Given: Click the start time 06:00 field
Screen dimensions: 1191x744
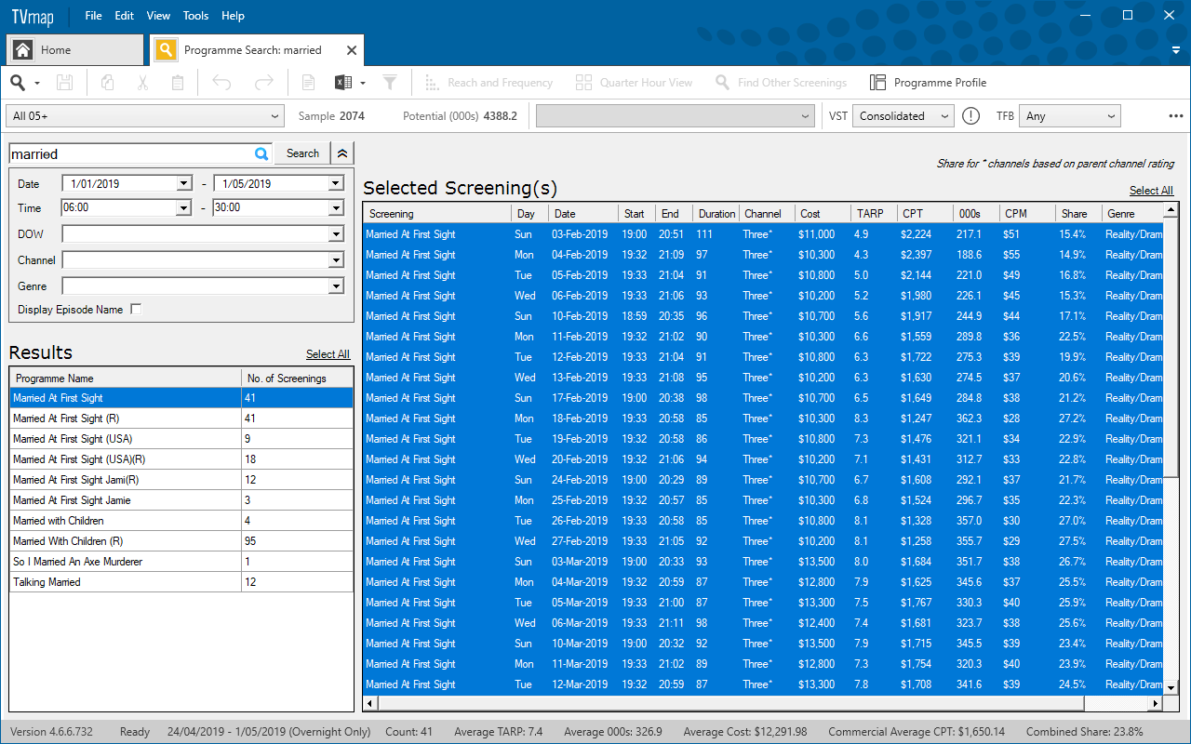Looking at the screenshot, I should tap(118, 207).
